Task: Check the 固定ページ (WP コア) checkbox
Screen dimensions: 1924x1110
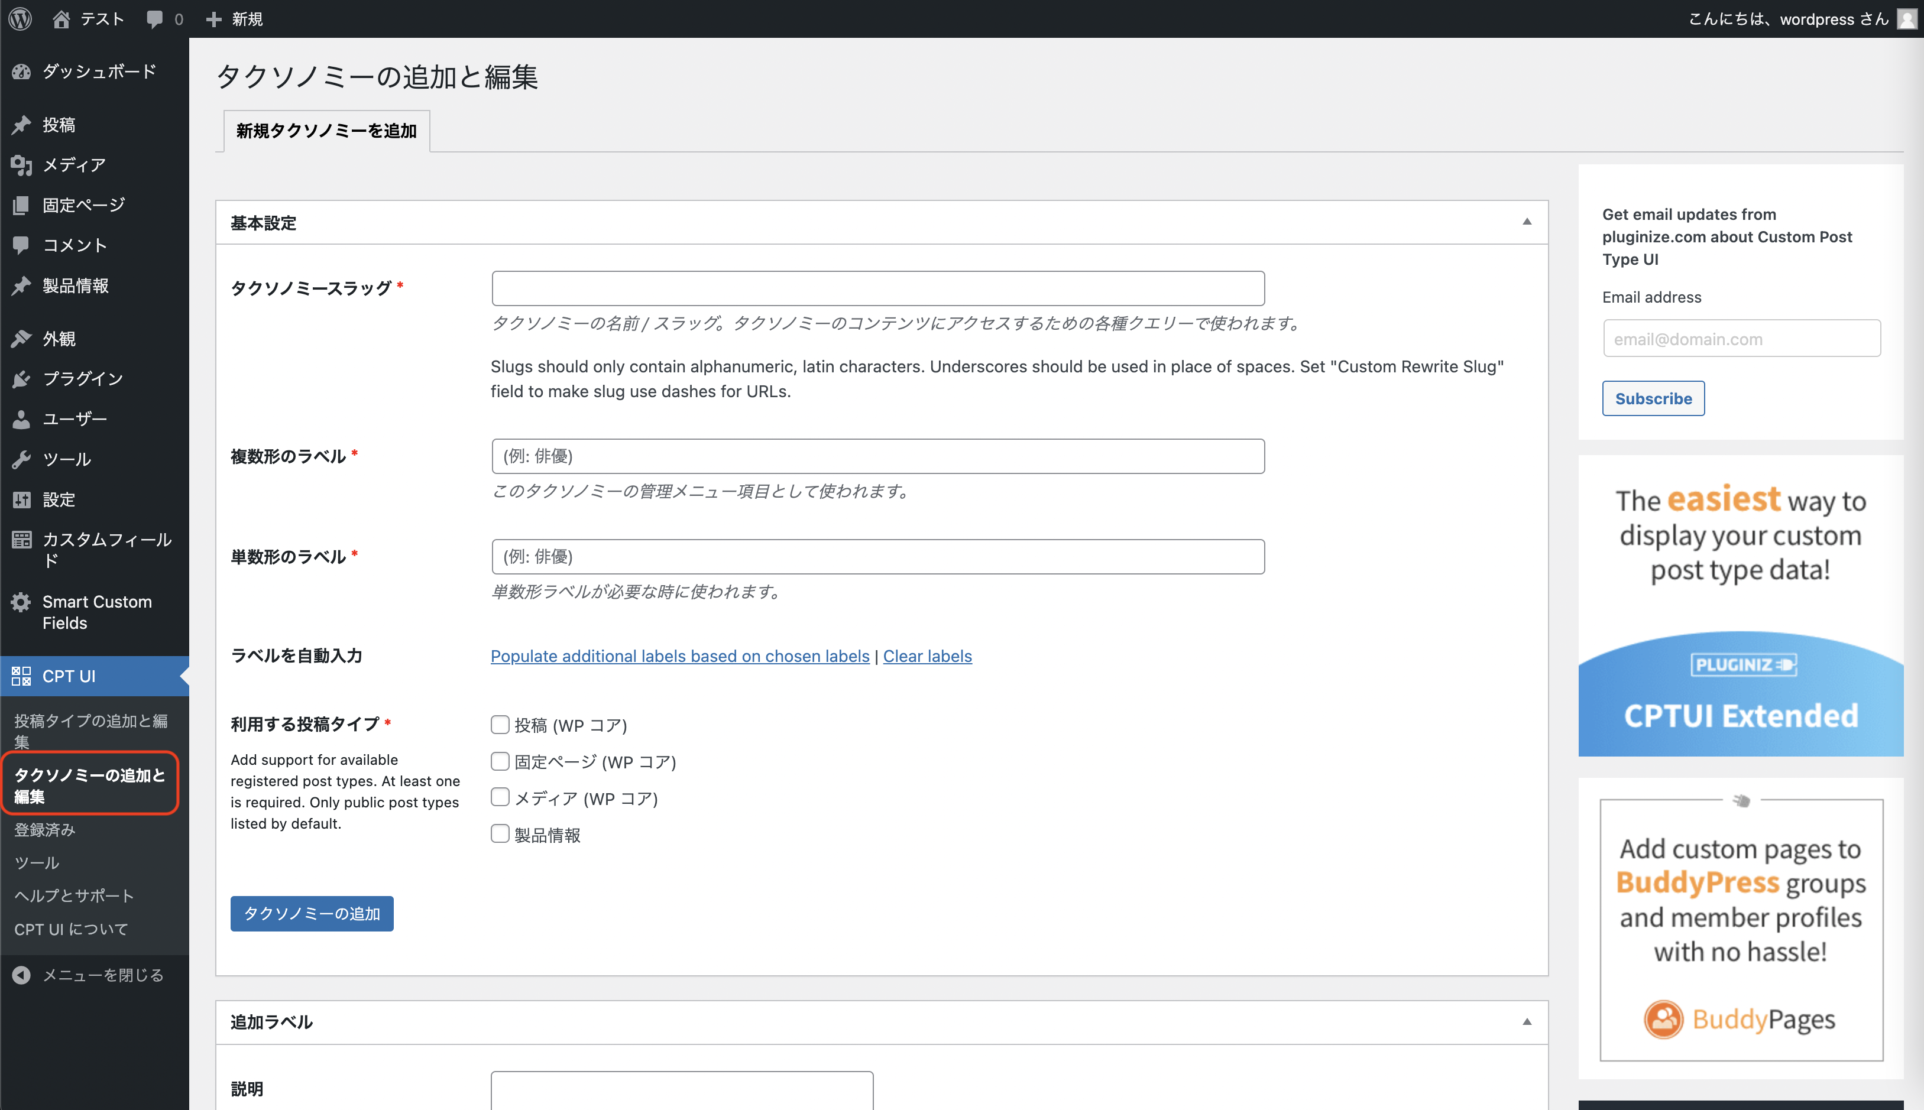Action: tap(500, 761)
